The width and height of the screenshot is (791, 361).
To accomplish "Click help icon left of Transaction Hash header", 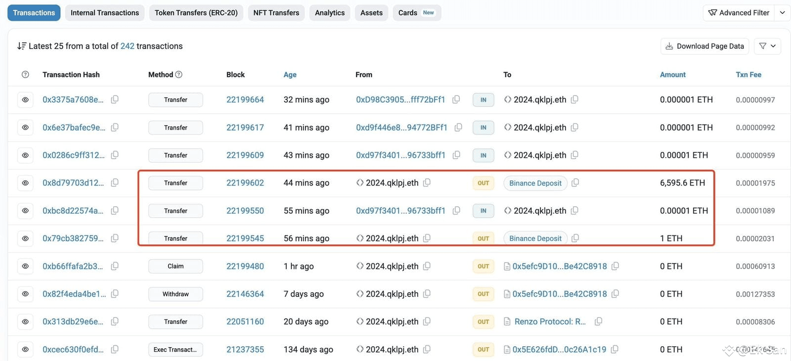I will [x=25, y=75].
